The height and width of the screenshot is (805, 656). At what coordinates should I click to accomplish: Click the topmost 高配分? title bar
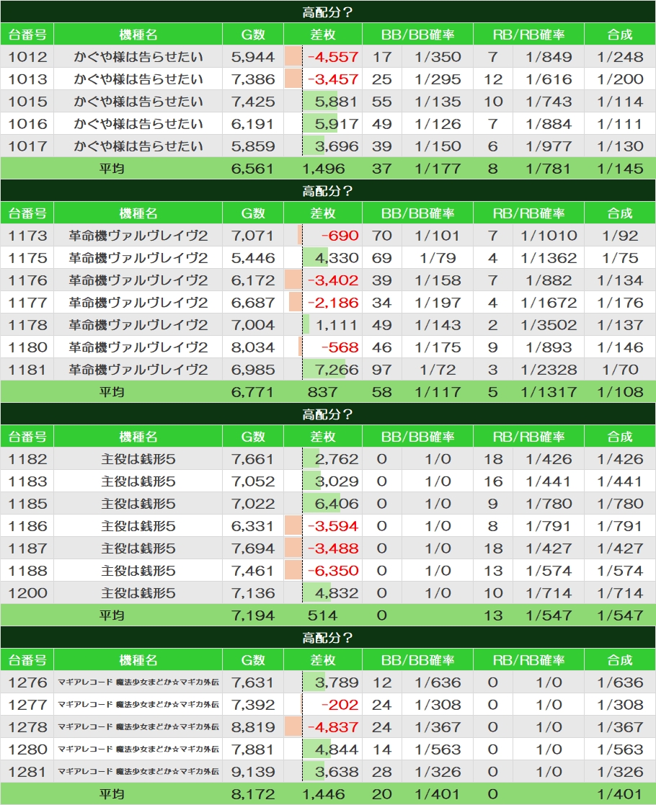click(x=328, y=12)
